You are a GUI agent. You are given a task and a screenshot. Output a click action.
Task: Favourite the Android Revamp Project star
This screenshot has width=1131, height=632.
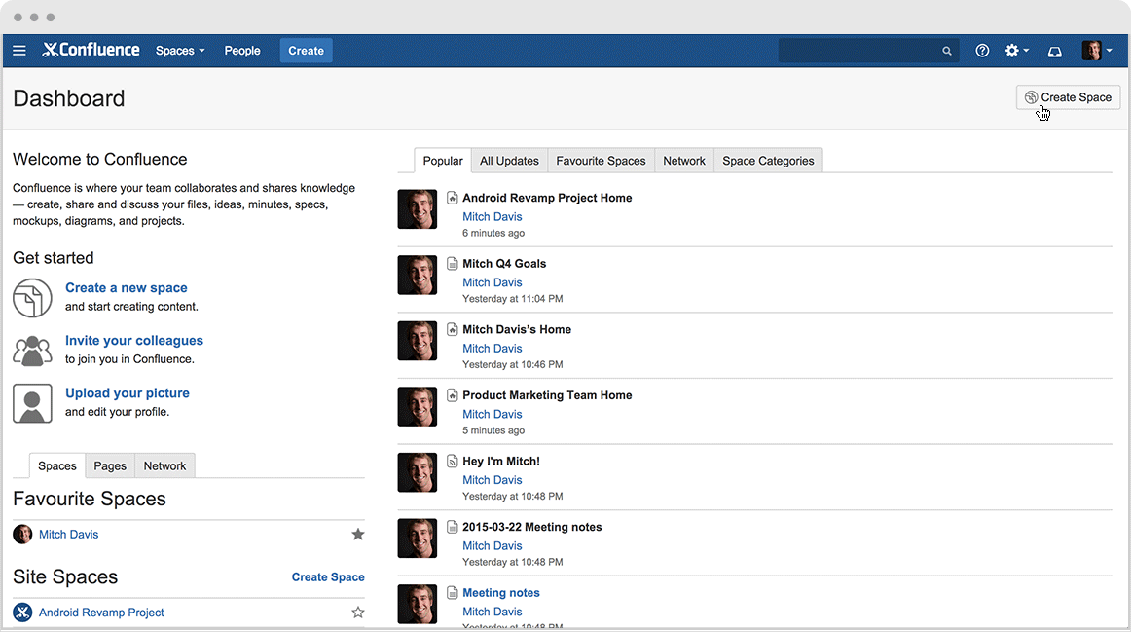coord(358,613)
